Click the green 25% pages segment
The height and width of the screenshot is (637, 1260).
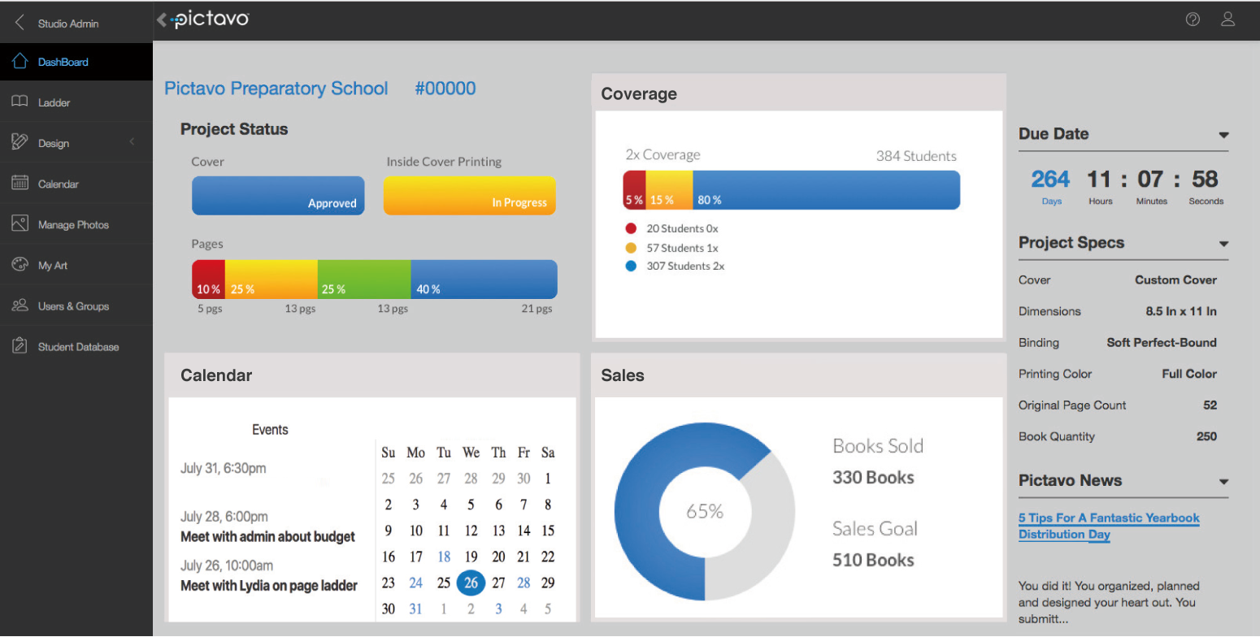[364, 279]
